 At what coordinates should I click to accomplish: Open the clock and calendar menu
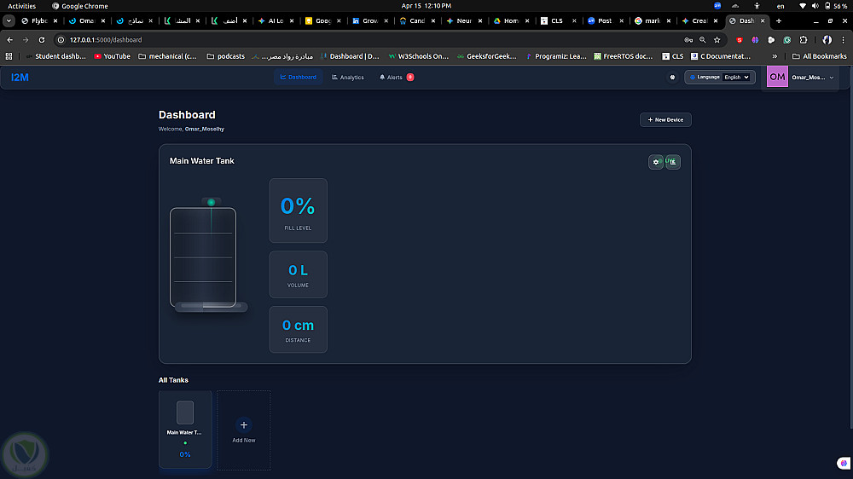tap(426, 6)
